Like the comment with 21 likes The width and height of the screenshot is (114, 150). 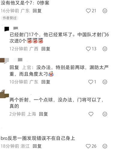pos(88,11)
